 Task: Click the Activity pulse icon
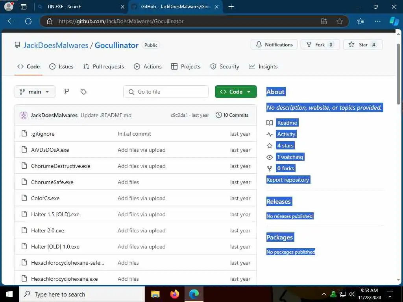pos(269,134)
